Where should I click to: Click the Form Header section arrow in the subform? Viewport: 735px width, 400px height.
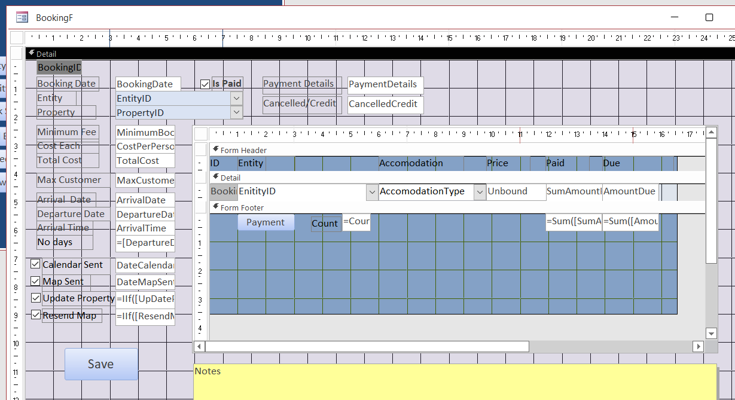pyautogui.click(x=215, y=149)
